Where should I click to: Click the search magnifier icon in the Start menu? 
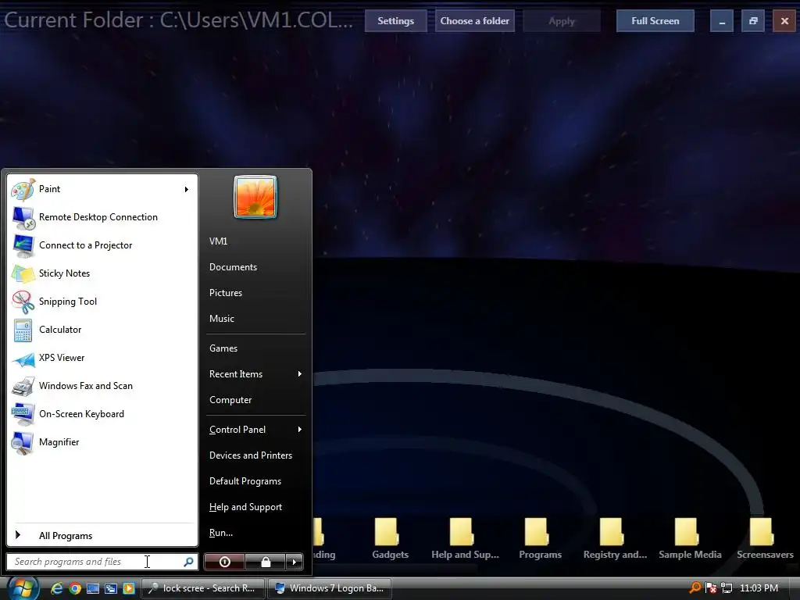point(188,562)
